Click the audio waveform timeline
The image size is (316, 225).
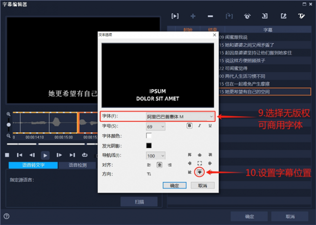pos(55,123)
